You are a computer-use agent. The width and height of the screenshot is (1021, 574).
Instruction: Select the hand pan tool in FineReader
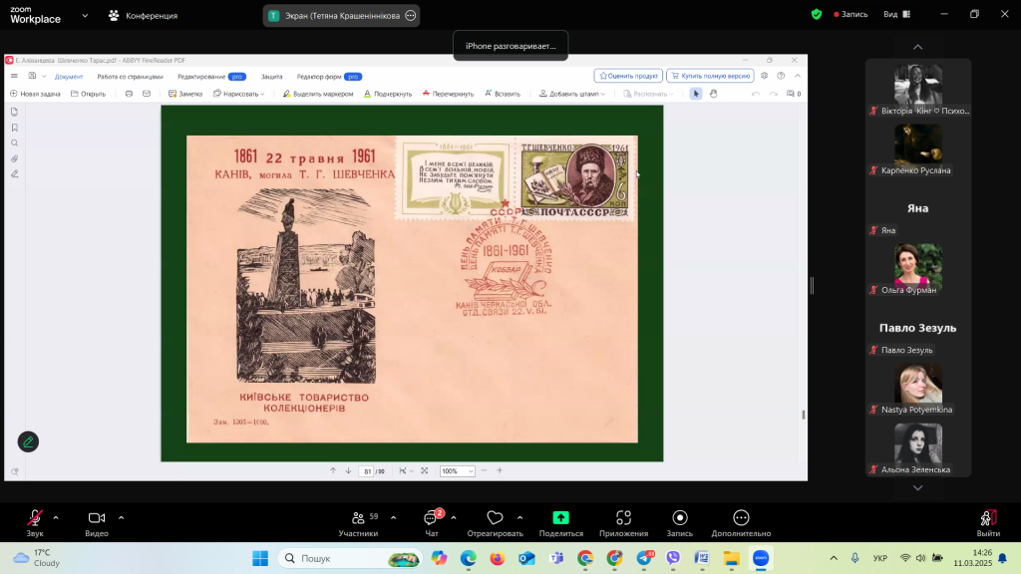[x=714, y=94]
